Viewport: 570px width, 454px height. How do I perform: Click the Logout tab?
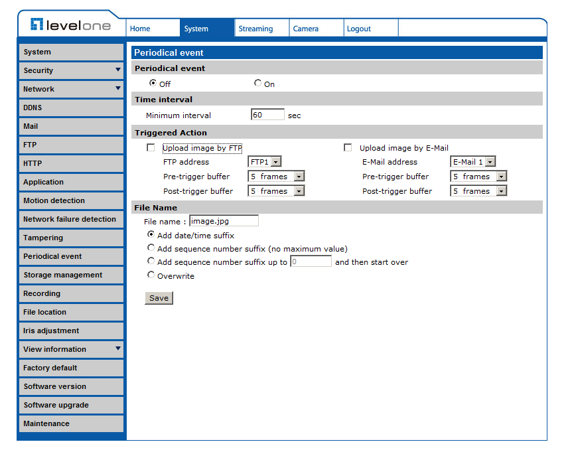[x=371, y=29]
